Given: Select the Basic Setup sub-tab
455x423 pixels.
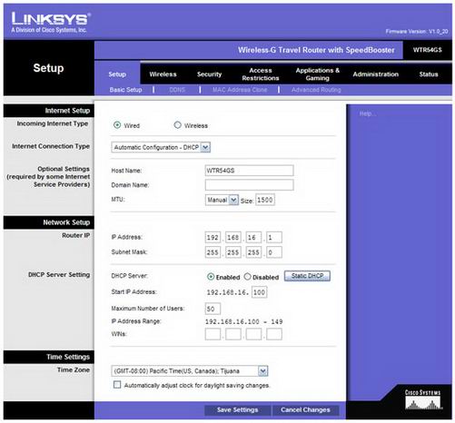Looking at the screenshot, I should pos(125,90).
